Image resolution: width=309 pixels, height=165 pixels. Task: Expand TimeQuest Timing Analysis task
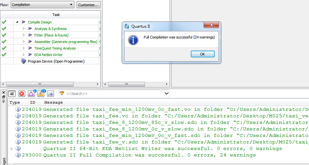point(24,48)
